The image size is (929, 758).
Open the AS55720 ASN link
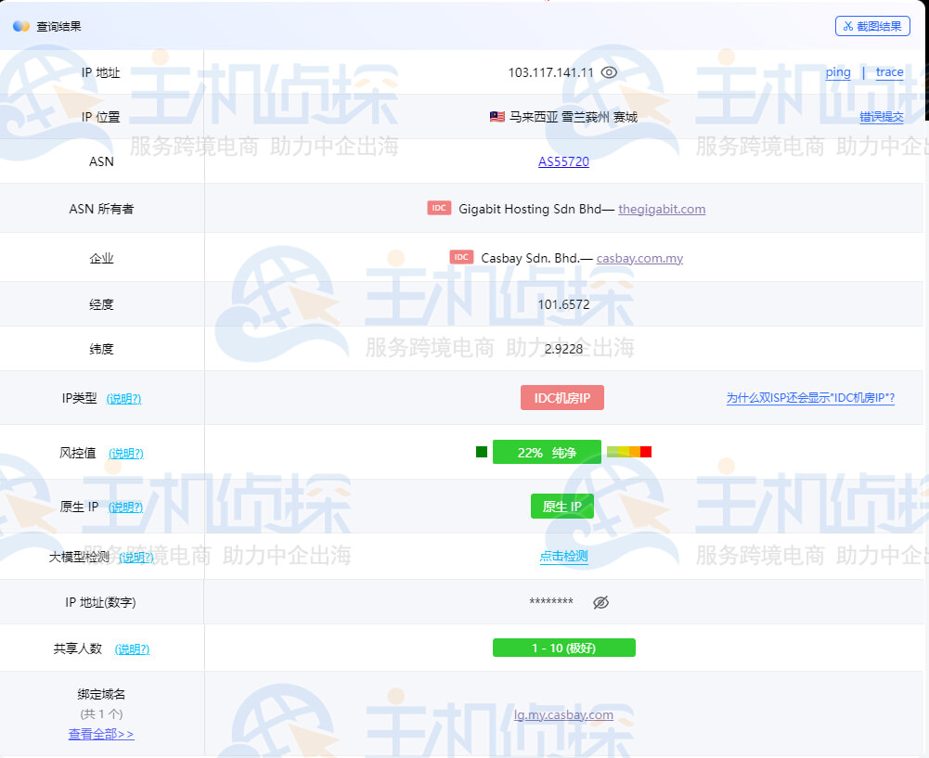[x=563, y=161]
